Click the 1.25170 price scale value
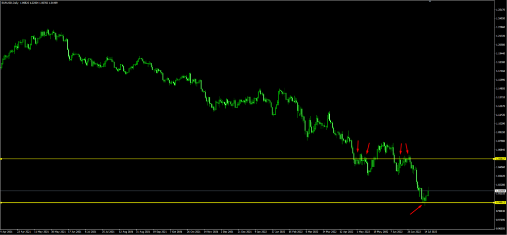 [500, 9]
